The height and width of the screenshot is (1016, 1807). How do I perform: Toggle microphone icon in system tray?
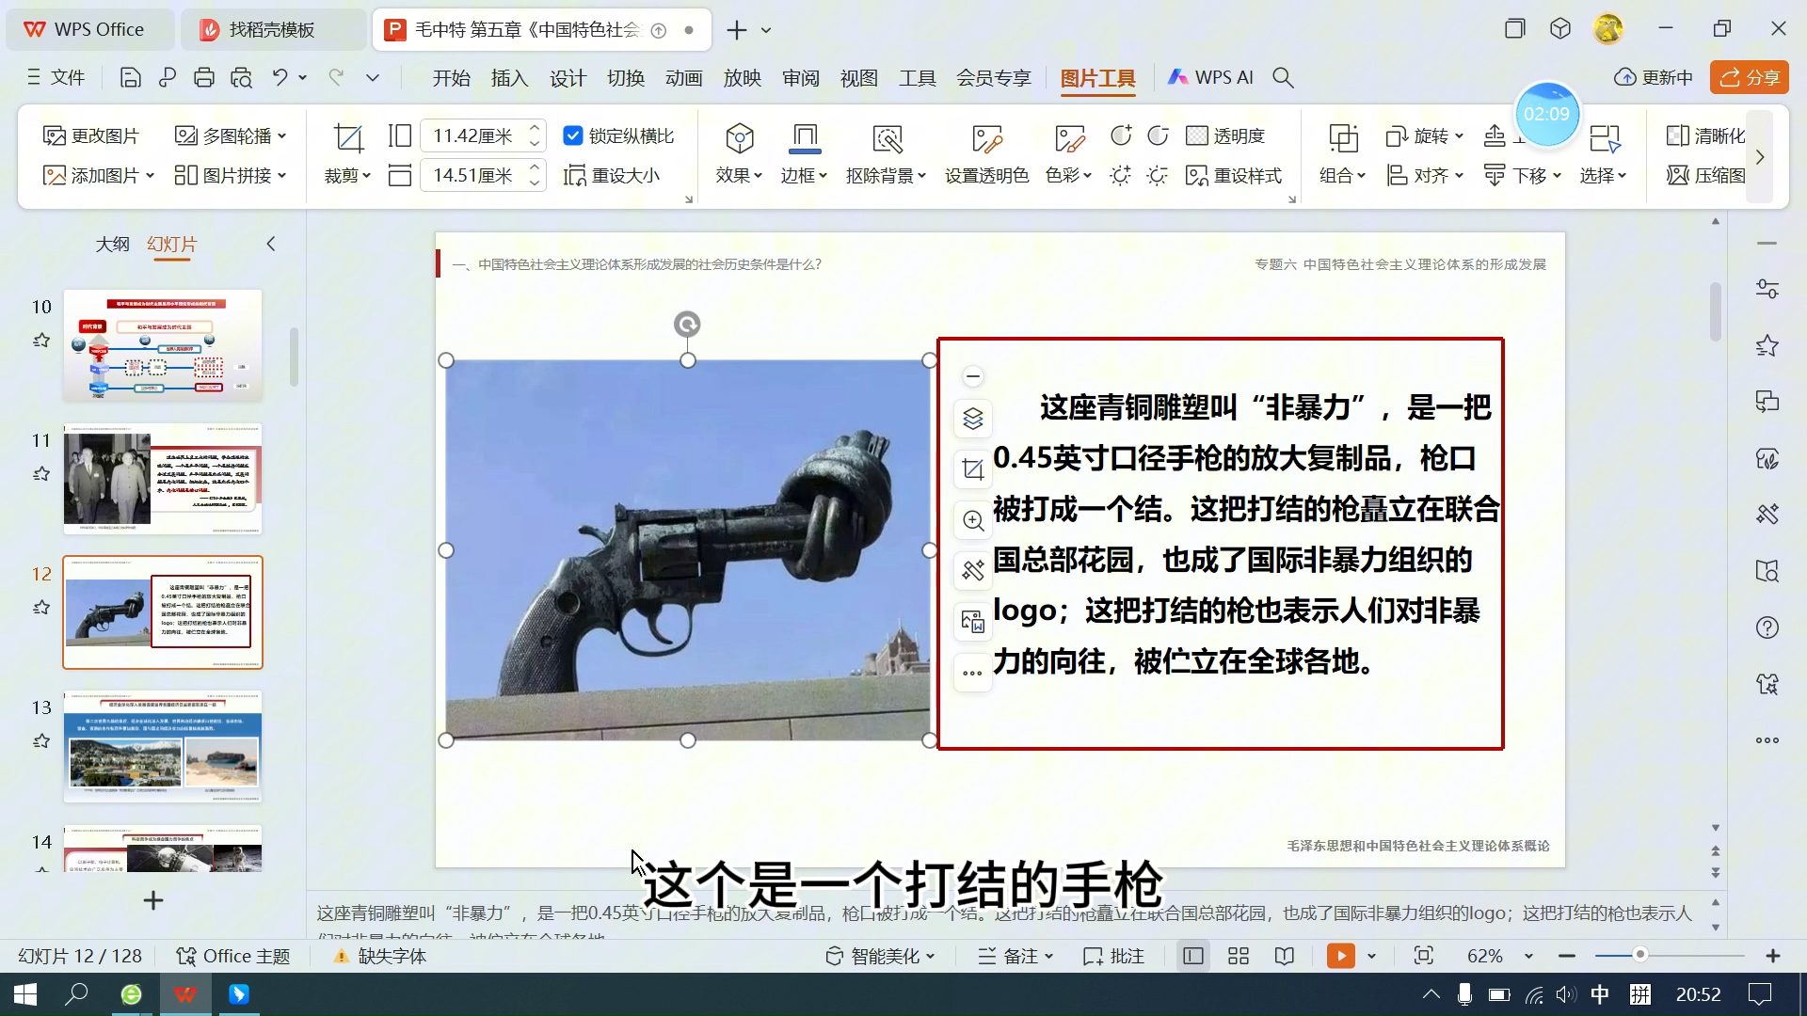[x=1464, y=994]
